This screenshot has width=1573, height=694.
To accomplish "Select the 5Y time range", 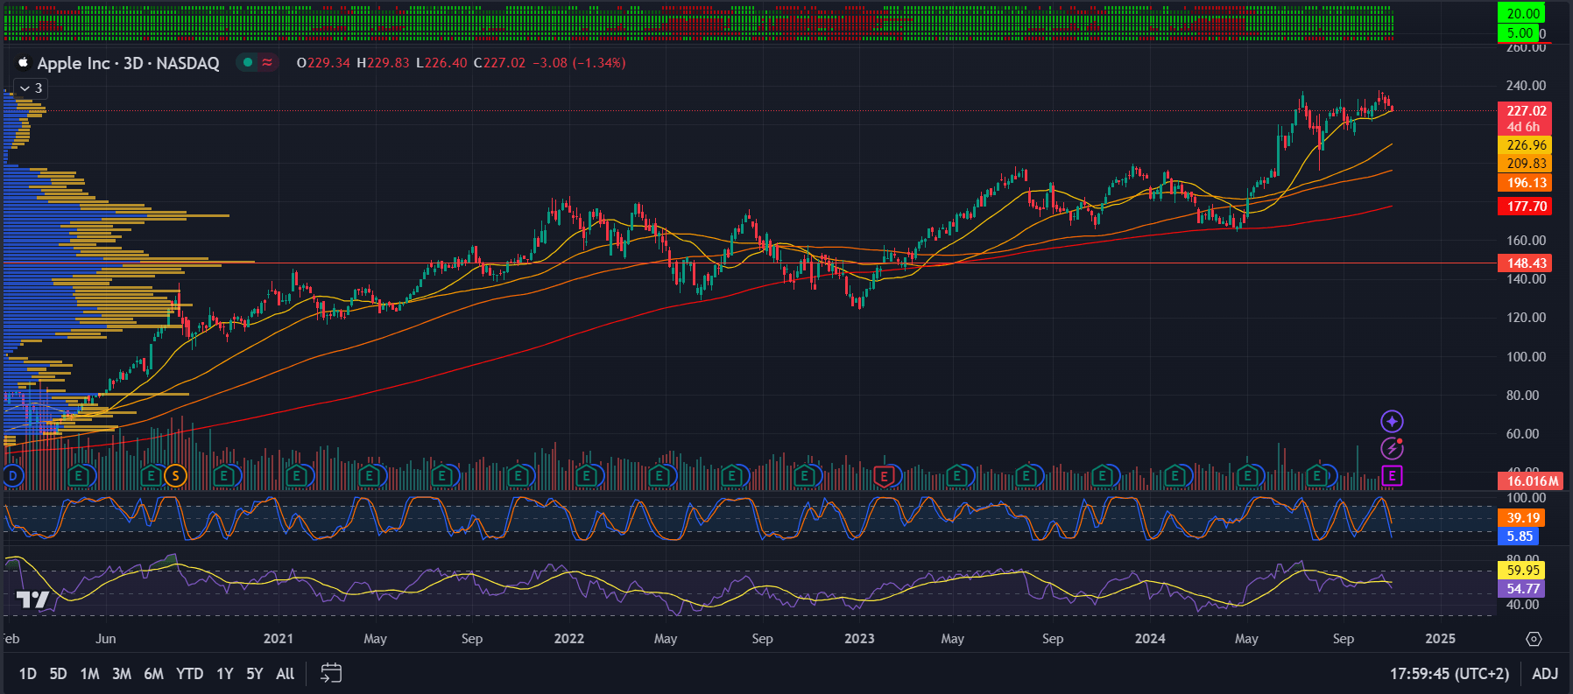I will click(x=255, y=674).
